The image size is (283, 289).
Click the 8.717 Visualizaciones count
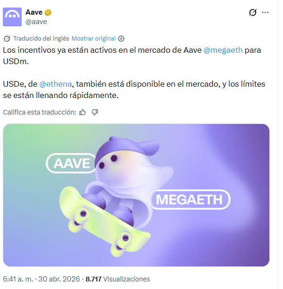[x=117, y=279]
